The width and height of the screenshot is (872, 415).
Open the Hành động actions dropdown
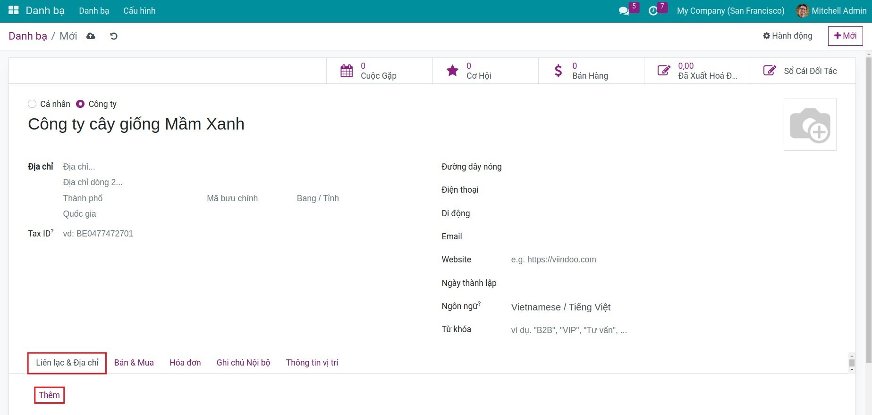pos(787,36)
